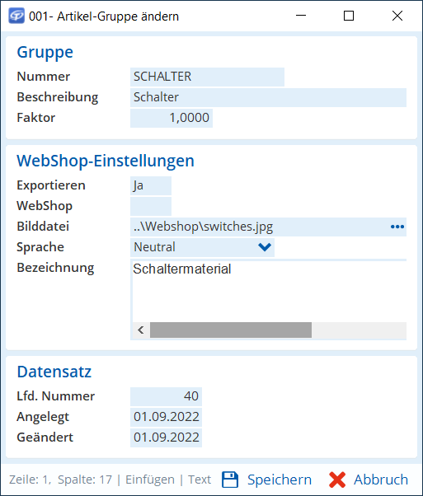Click Abbruch to cancel changes
The width and height of the screenshot is (423, 496).
click(x=381, y=480)
